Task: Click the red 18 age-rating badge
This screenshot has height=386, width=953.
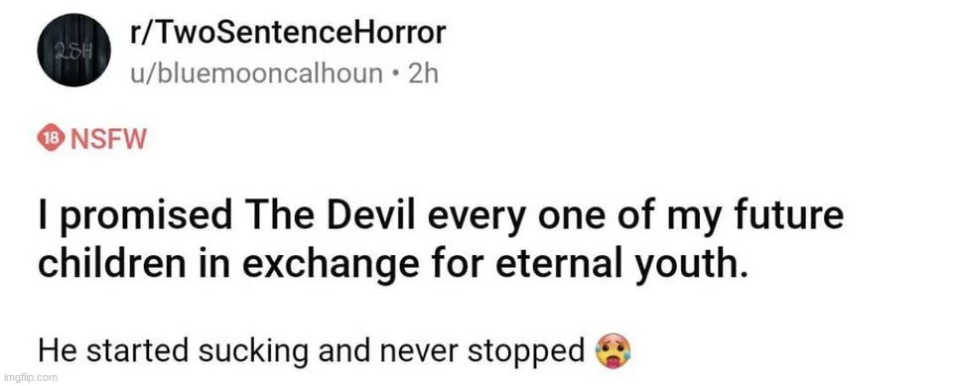Action: click(53, 139)
